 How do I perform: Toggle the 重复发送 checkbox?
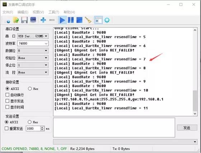[6, 128]
